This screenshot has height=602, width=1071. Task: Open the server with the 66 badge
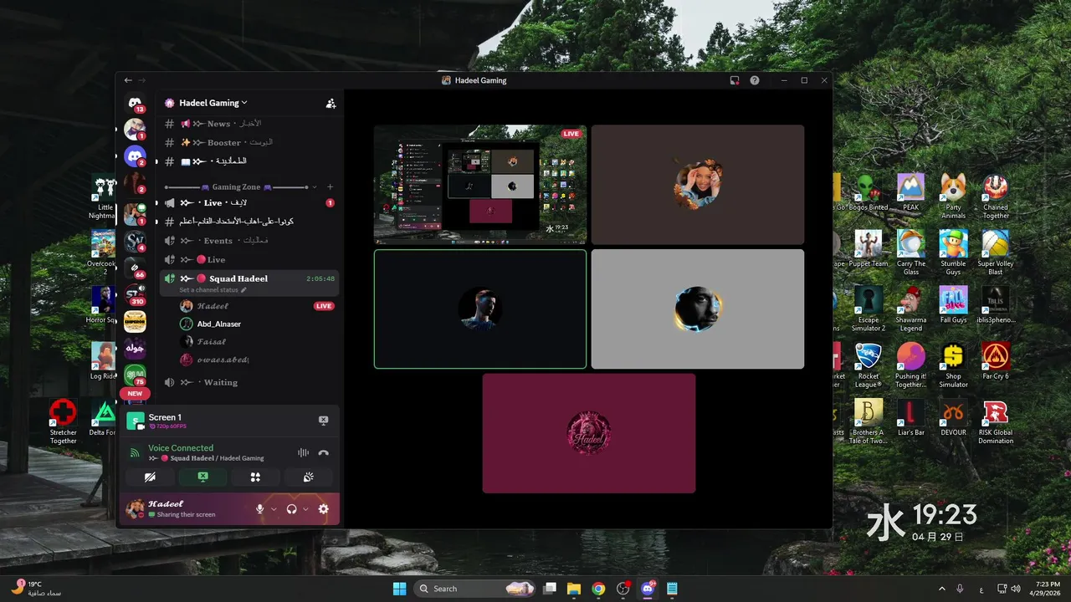coord(134,268)
